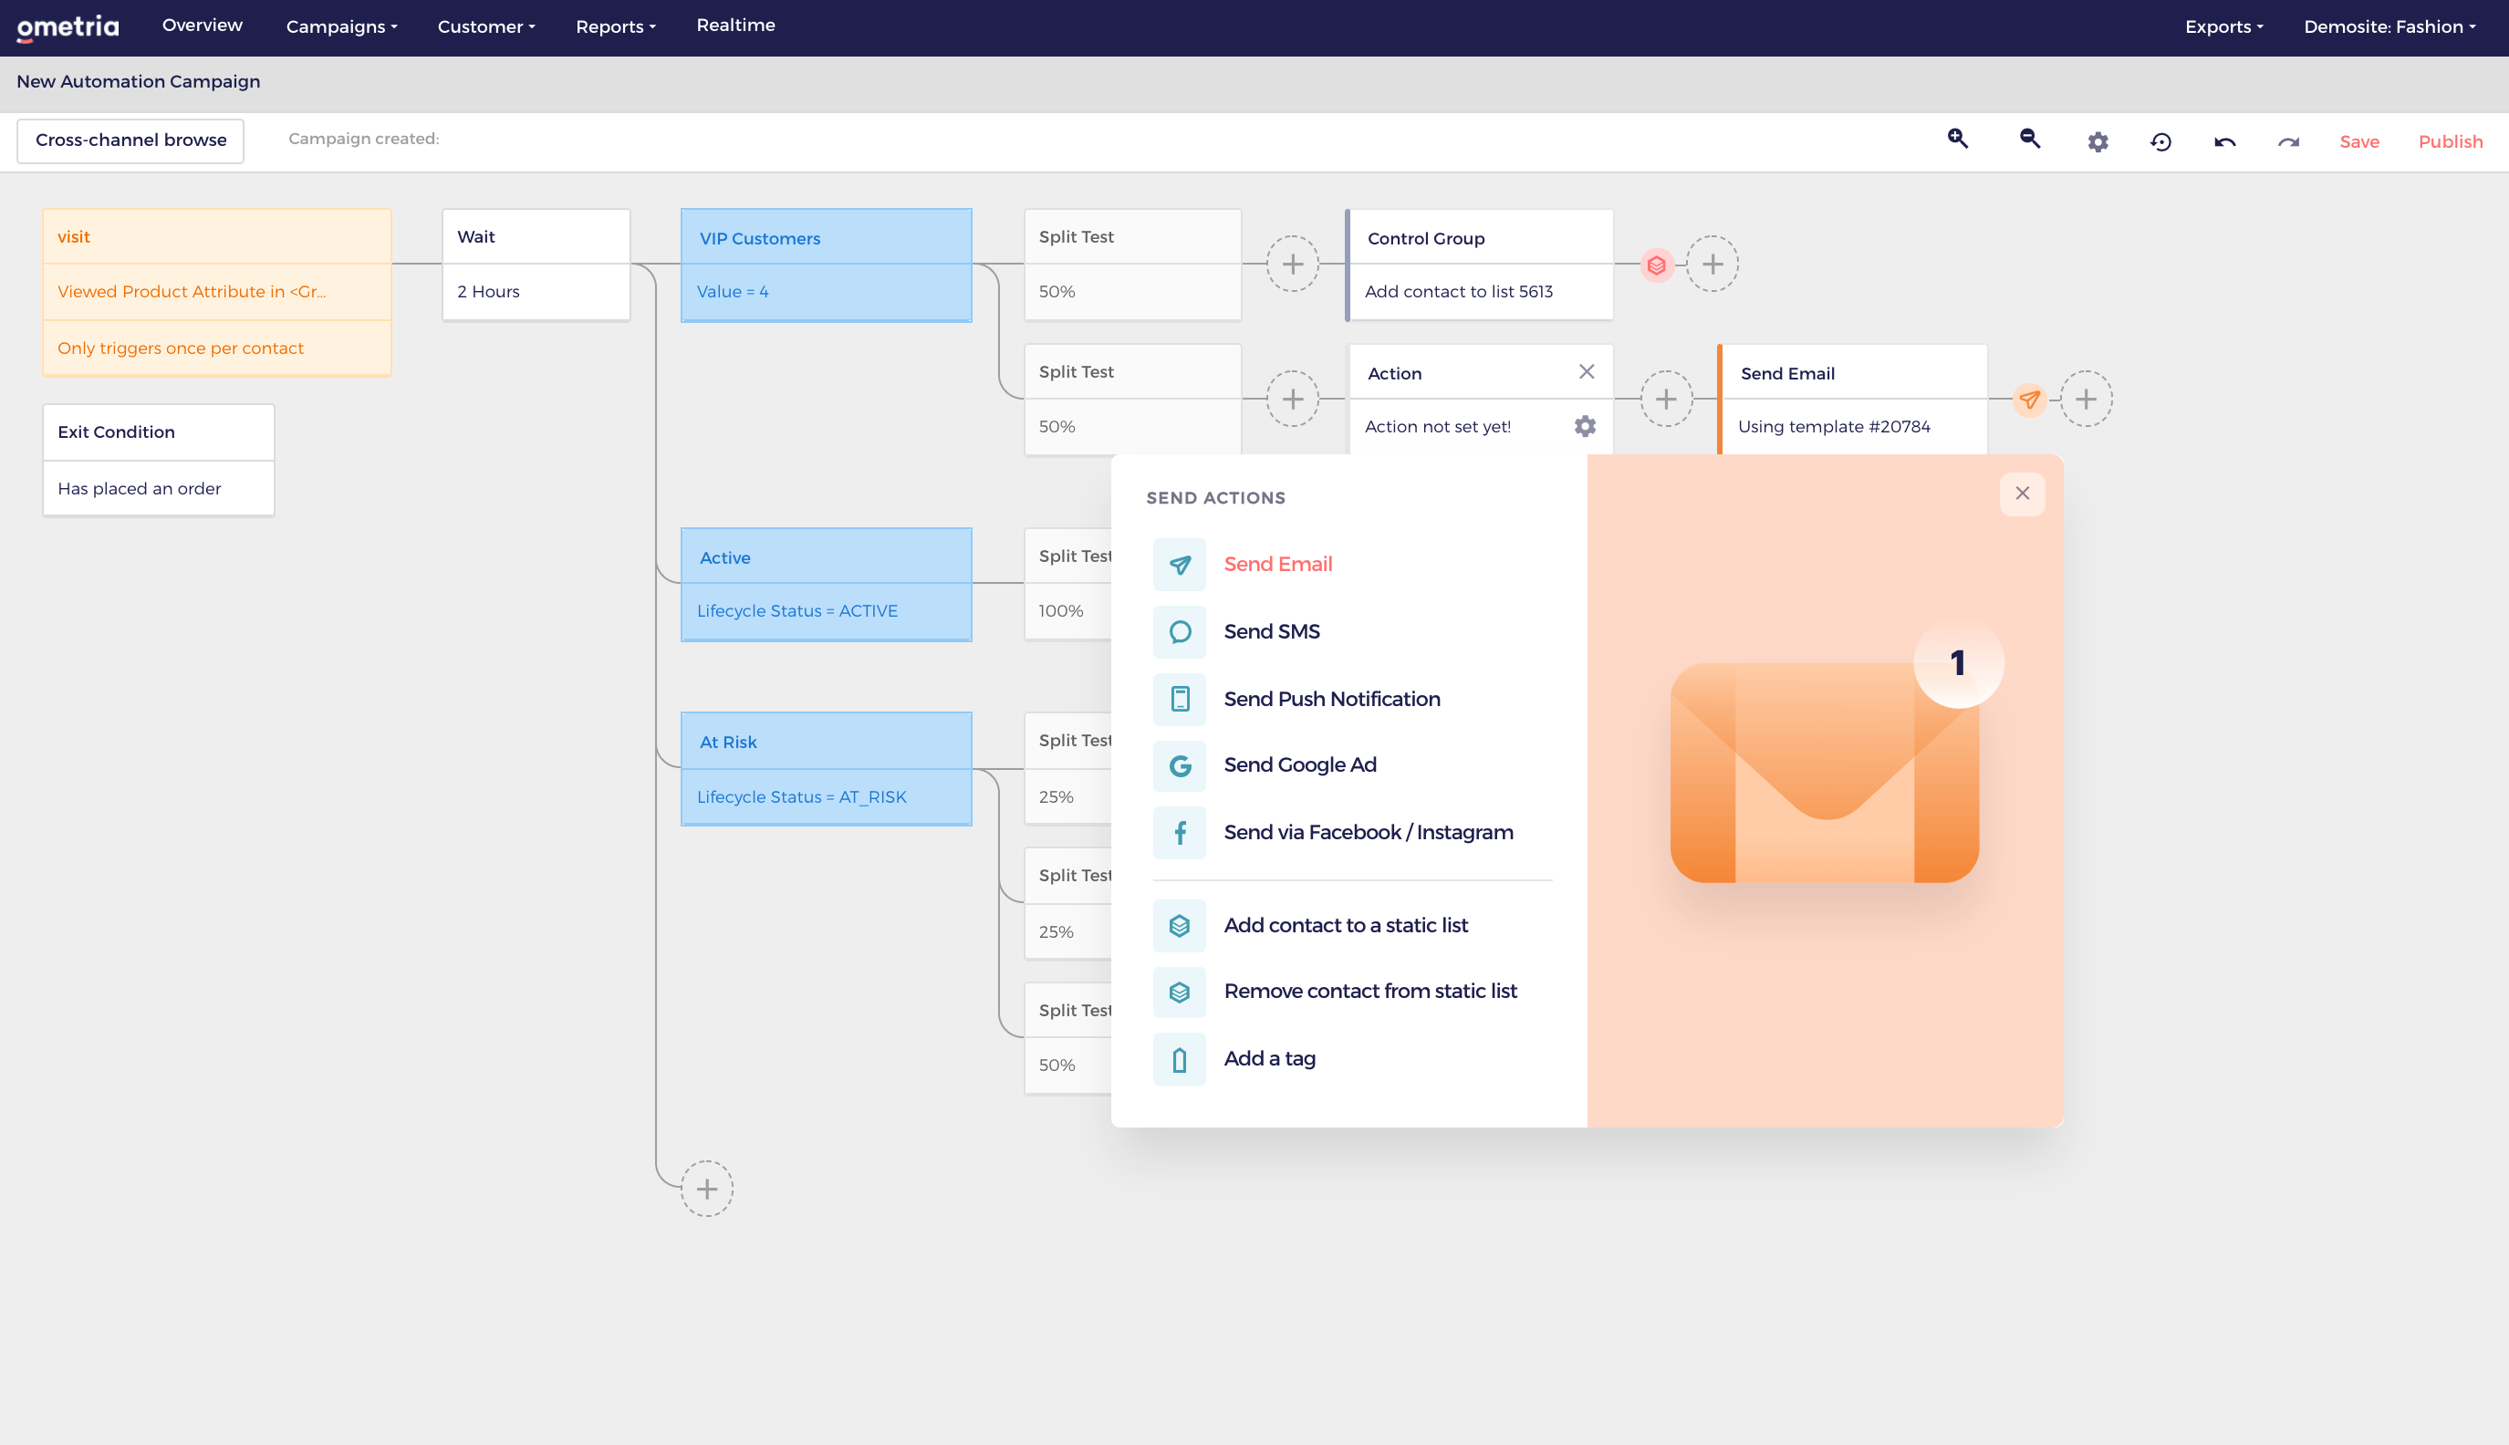
Task: Click gear icon on Action node
Action: (x=1585, y=427)
